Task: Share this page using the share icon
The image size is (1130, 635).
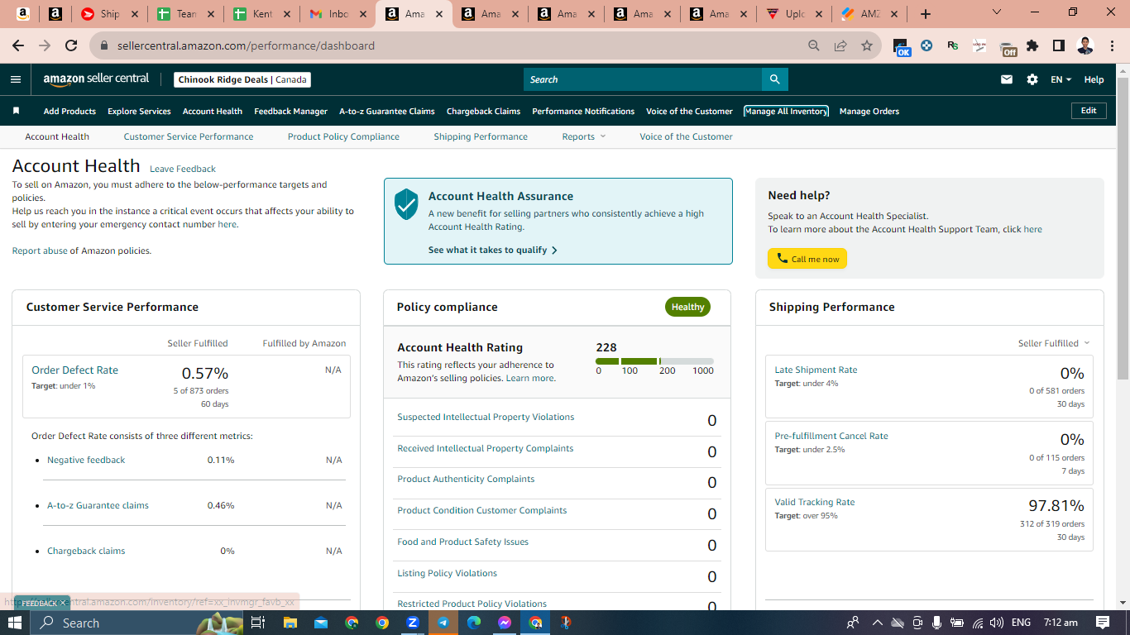Action: click(840, 45)
